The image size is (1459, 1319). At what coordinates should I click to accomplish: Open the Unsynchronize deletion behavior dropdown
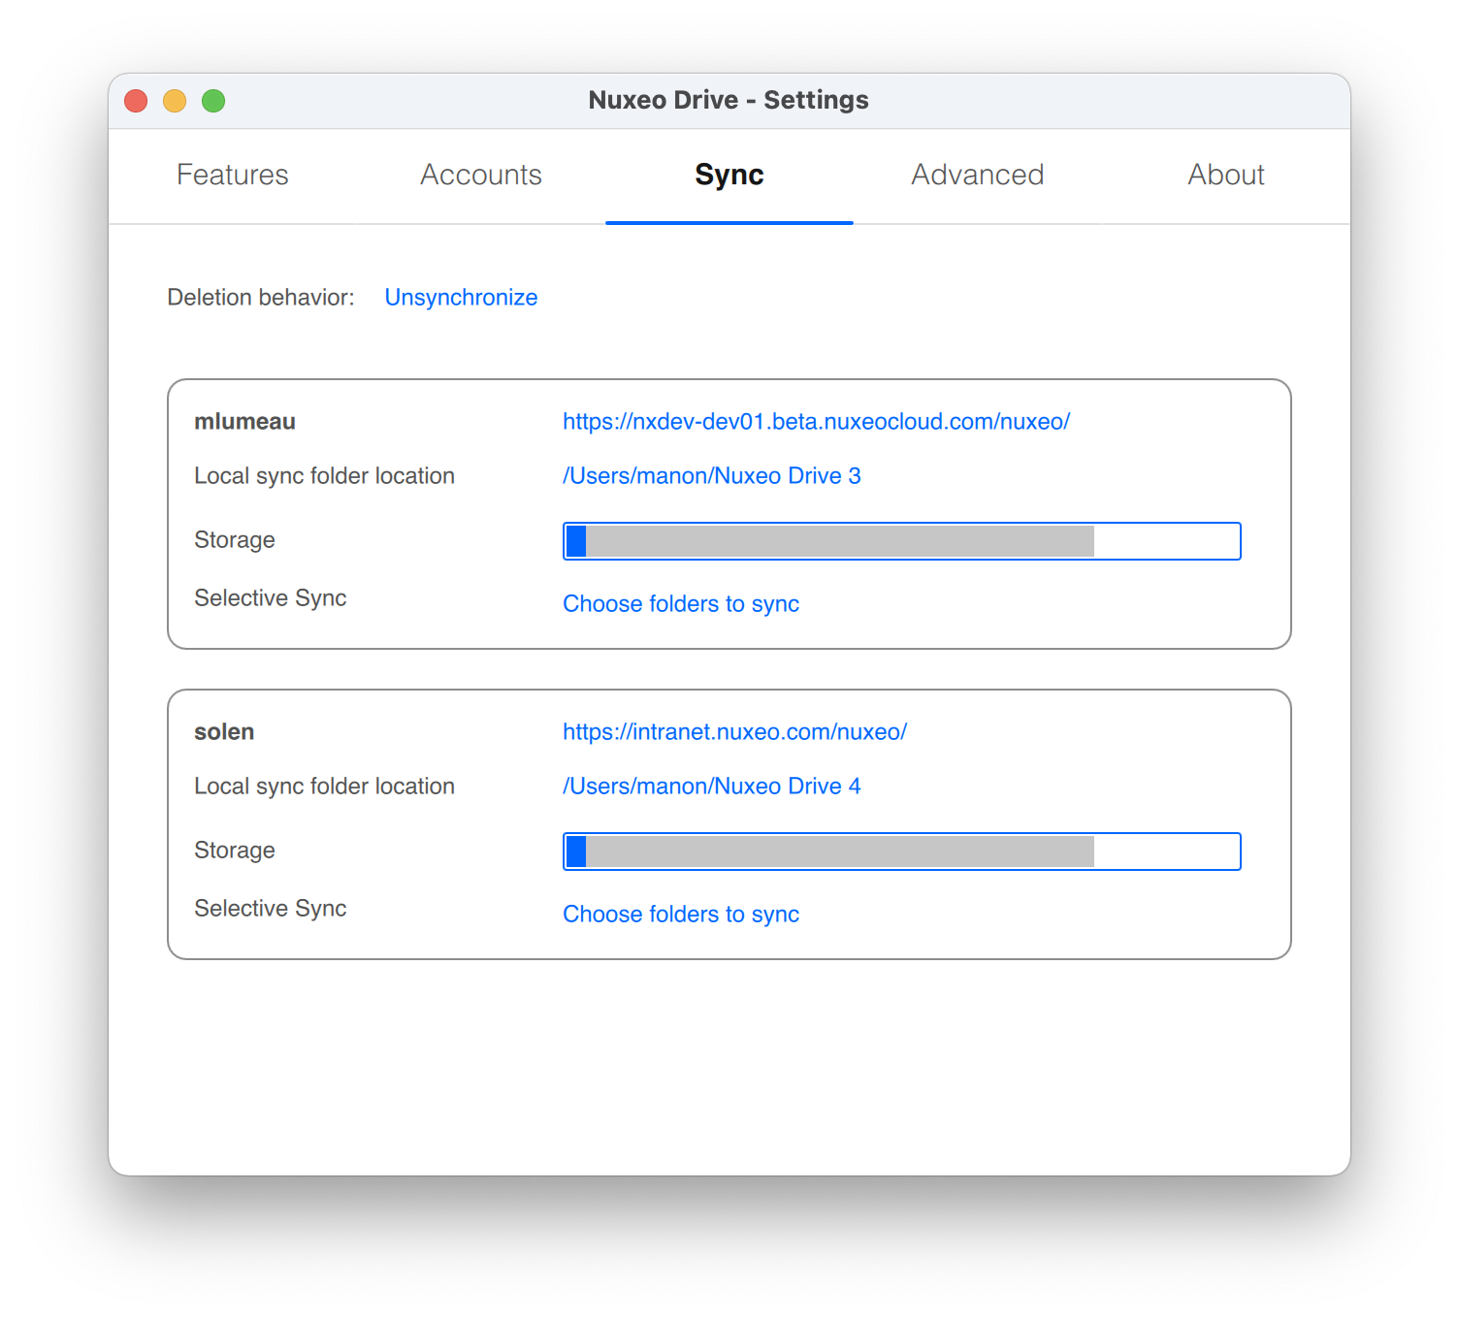(461, 298)
